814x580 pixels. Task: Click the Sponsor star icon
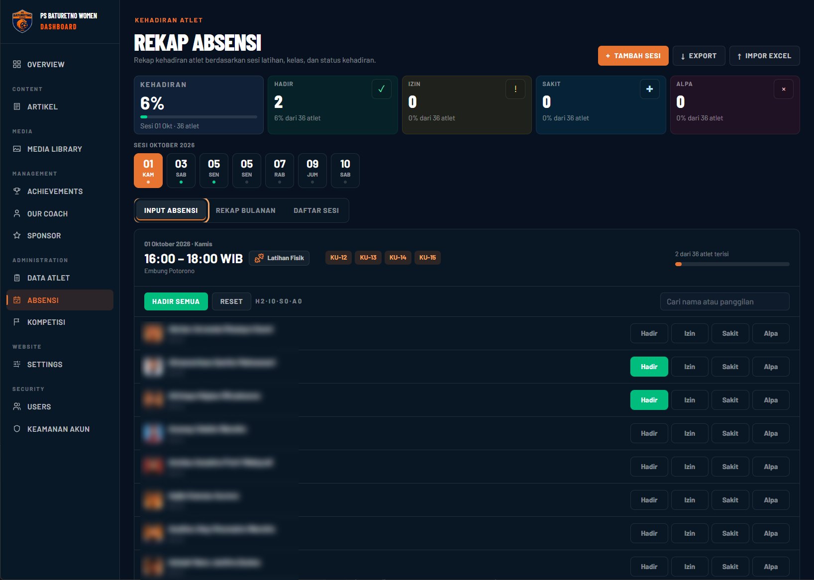[x=17, y=235]
